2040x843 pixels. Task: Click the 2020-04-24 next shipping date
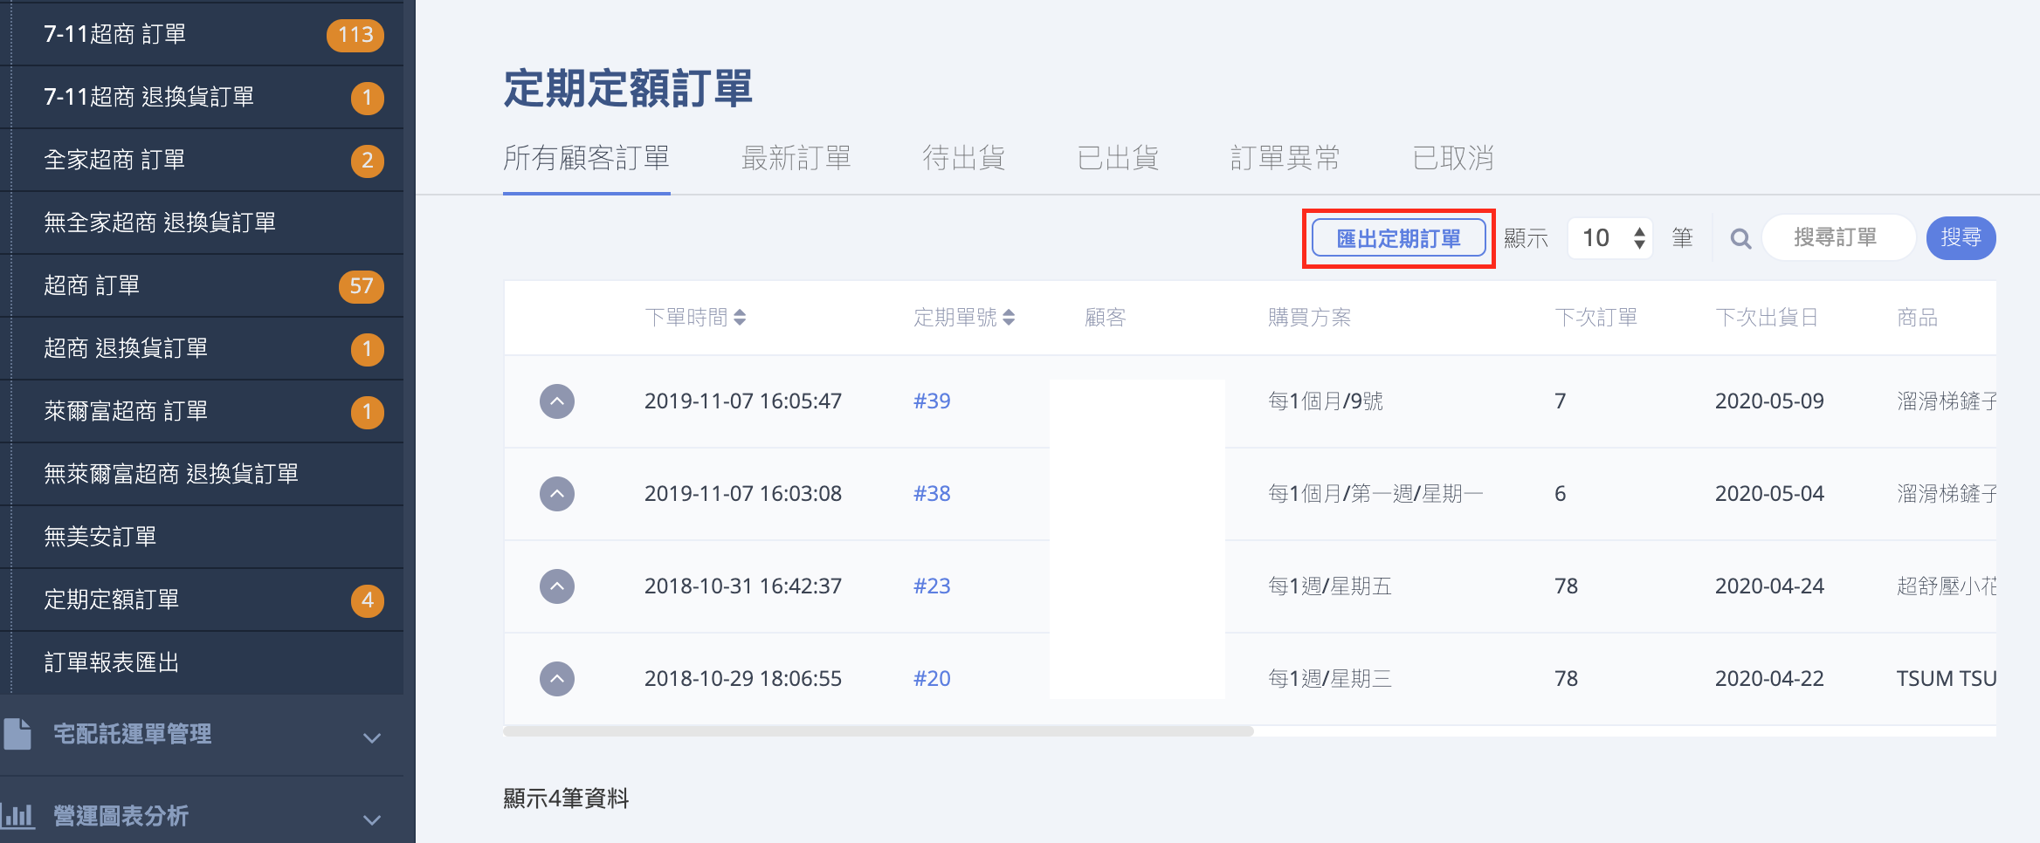coord(1769,586)
